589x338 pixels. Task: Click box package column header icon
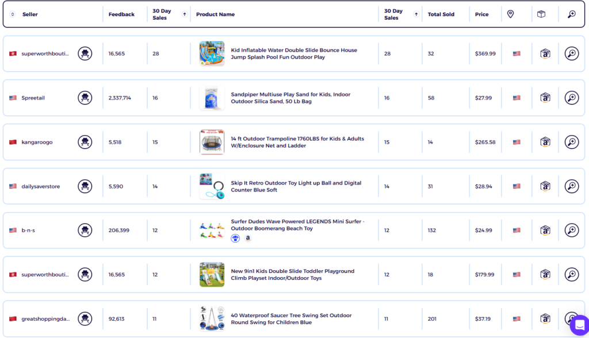(x=541, y=14)
